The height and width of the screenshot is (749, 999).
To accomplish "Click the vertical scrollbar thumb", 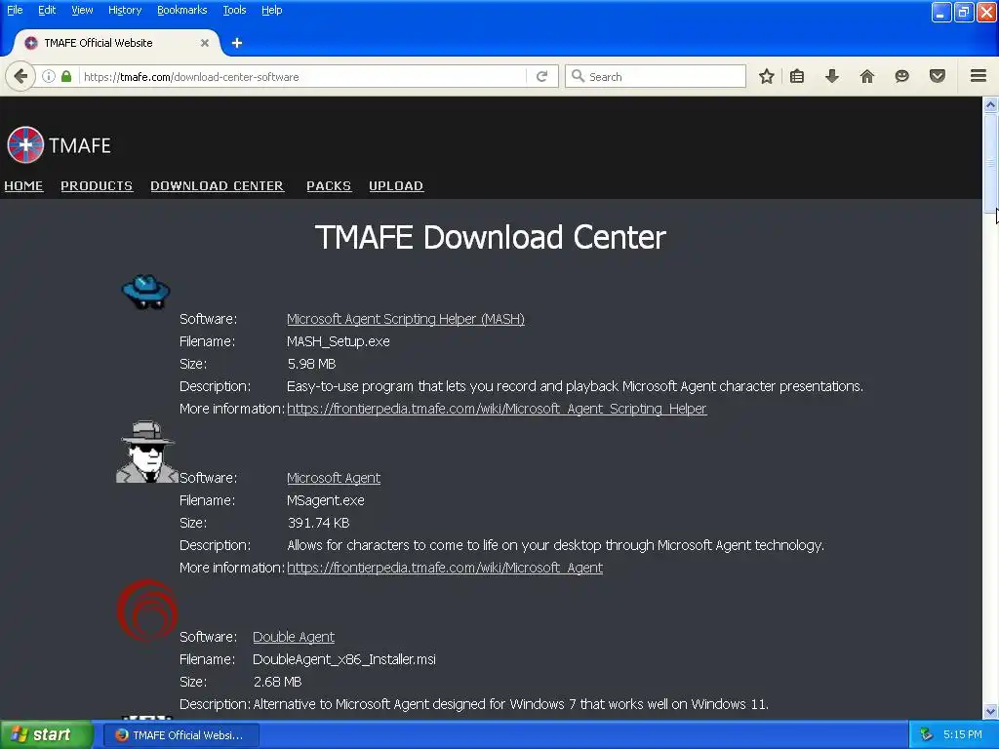I will 991,162.
